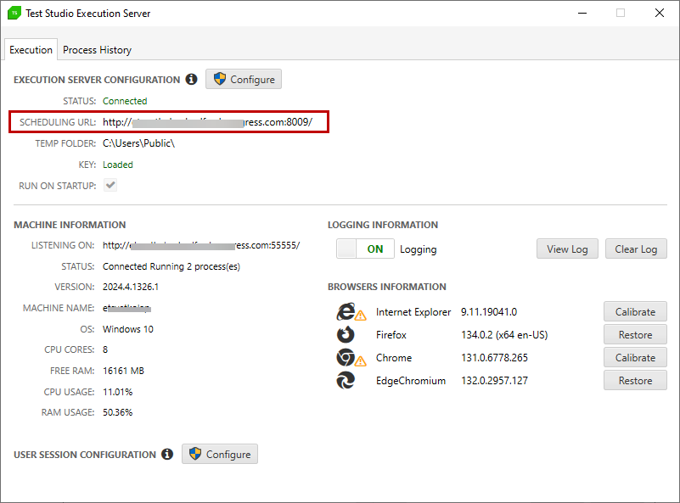Open the View Log button
The width and height of the screenshot is (680, 503).
click(x=567, y=249)
